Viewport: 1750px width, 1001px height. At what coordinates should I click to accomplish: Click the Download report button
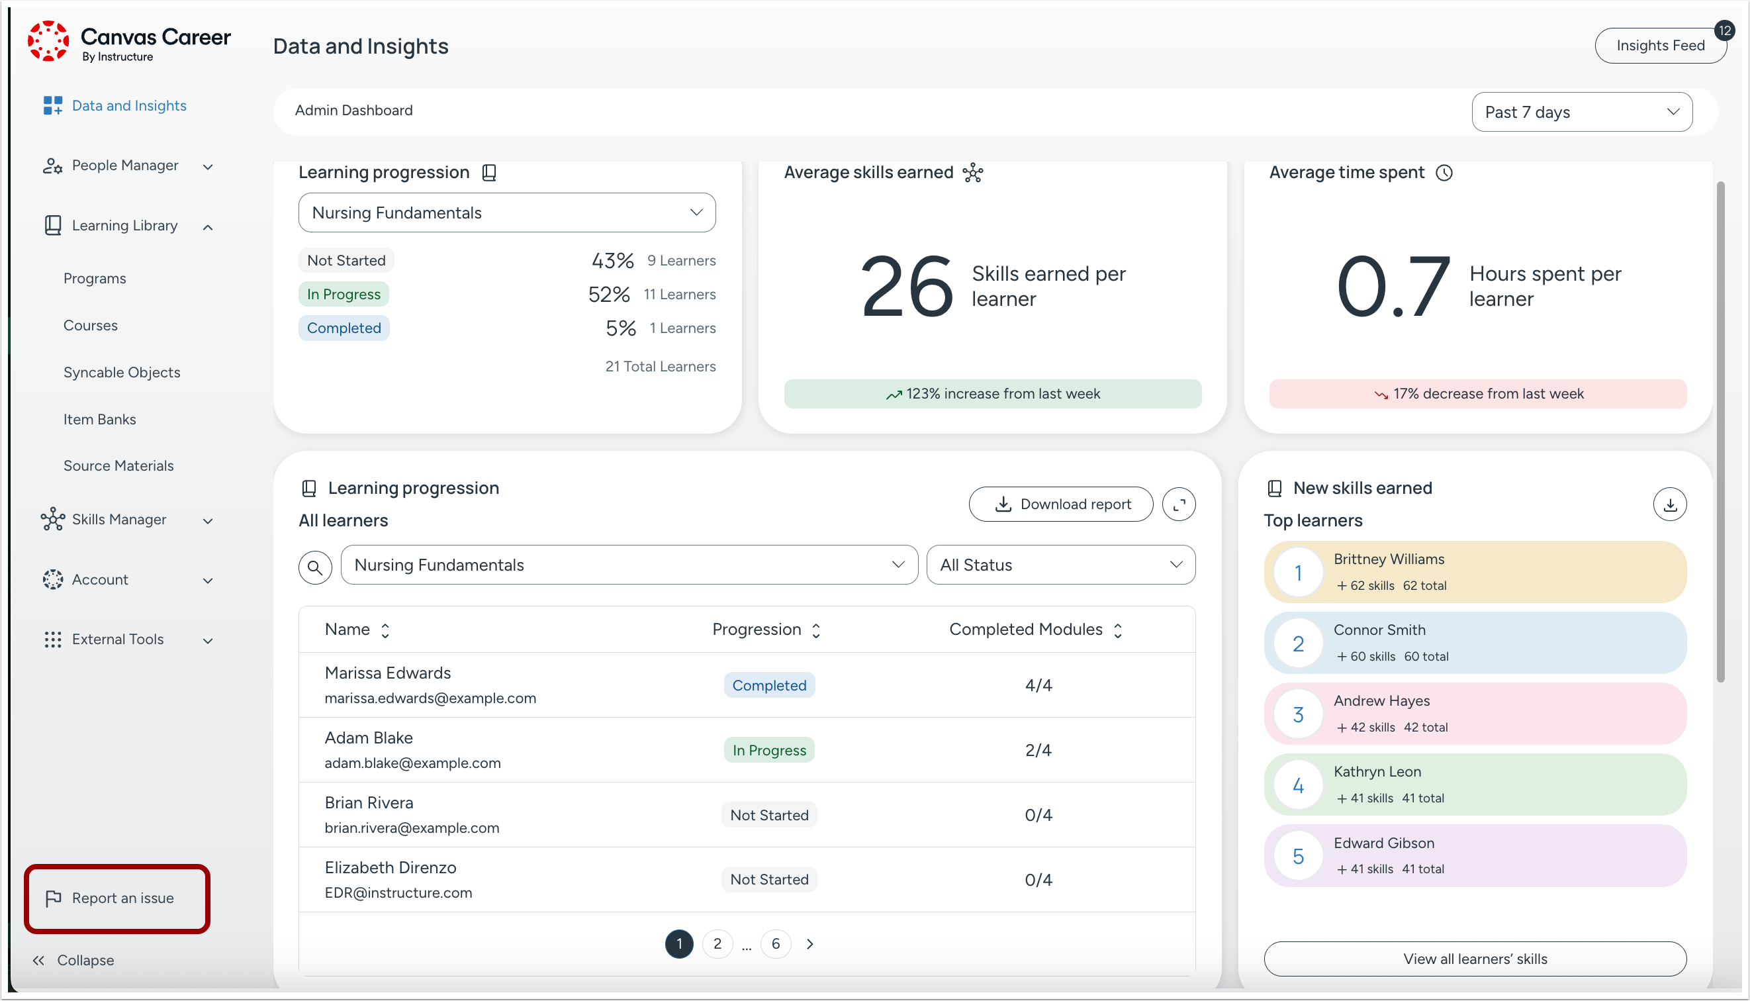1060,504
